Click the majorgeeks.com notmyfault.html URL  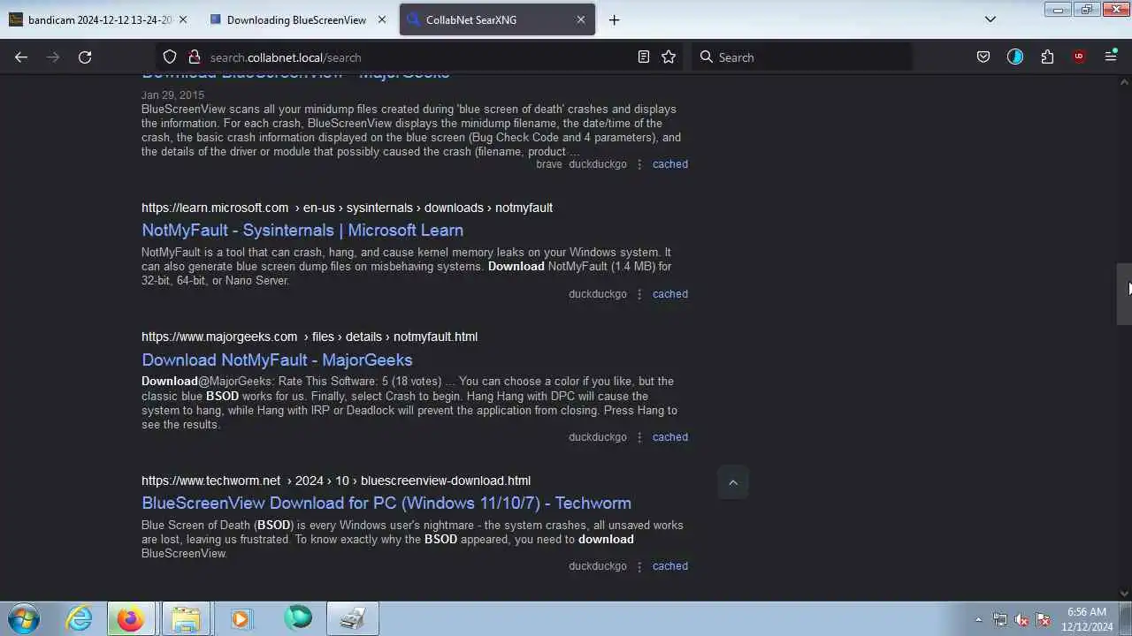click(310, 337)
